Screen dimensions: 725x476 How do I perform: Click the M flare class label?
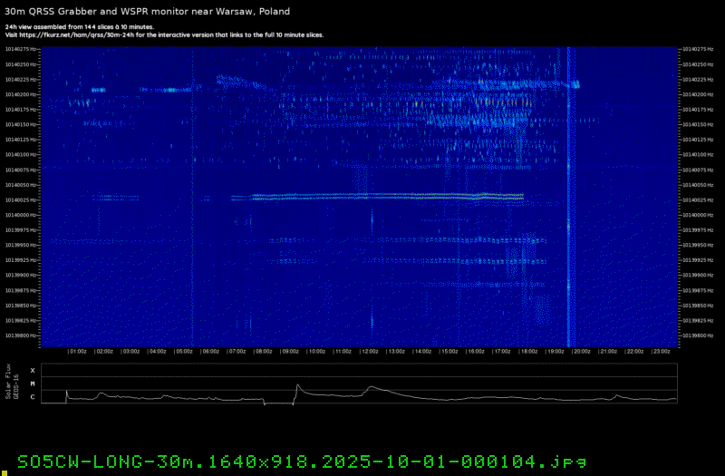pyautogui.click(x=33, y=384)
